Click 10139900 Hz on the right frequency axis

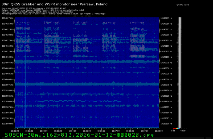(166, 101)
